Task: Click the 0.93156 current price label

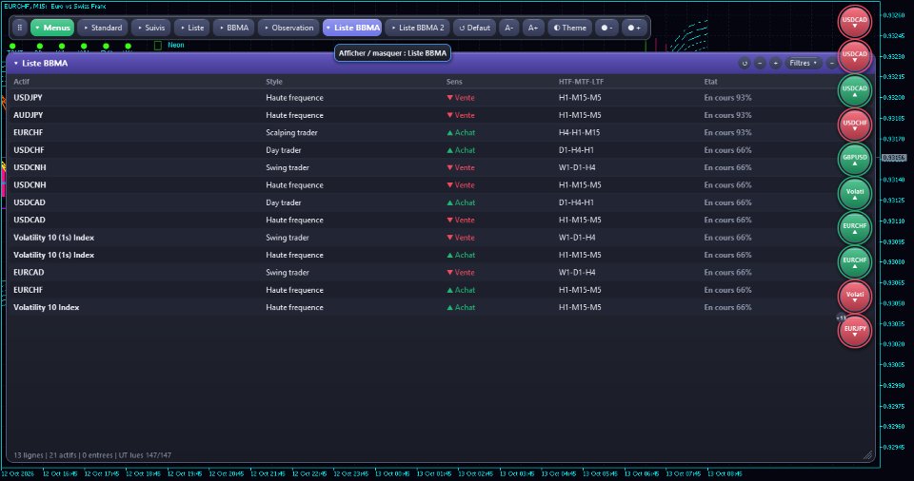Action: (x=894, y=158)
